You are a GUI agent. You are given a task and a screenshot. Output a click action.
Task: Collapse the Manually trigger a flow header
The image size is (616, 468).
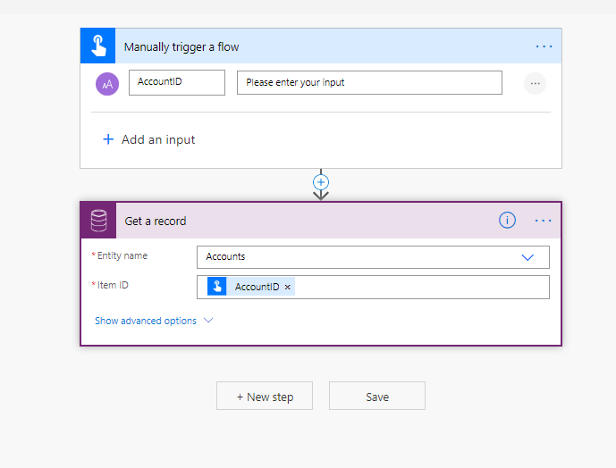click(313, 46)
